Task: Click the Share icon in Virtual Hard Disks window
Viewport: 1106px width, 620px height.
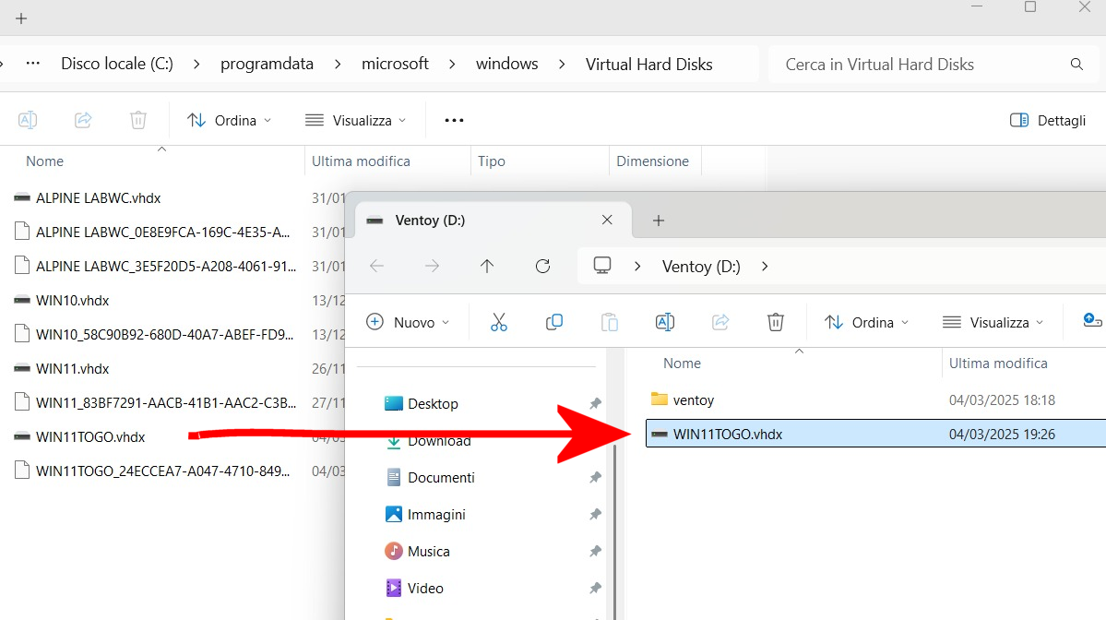Action: 83,120
